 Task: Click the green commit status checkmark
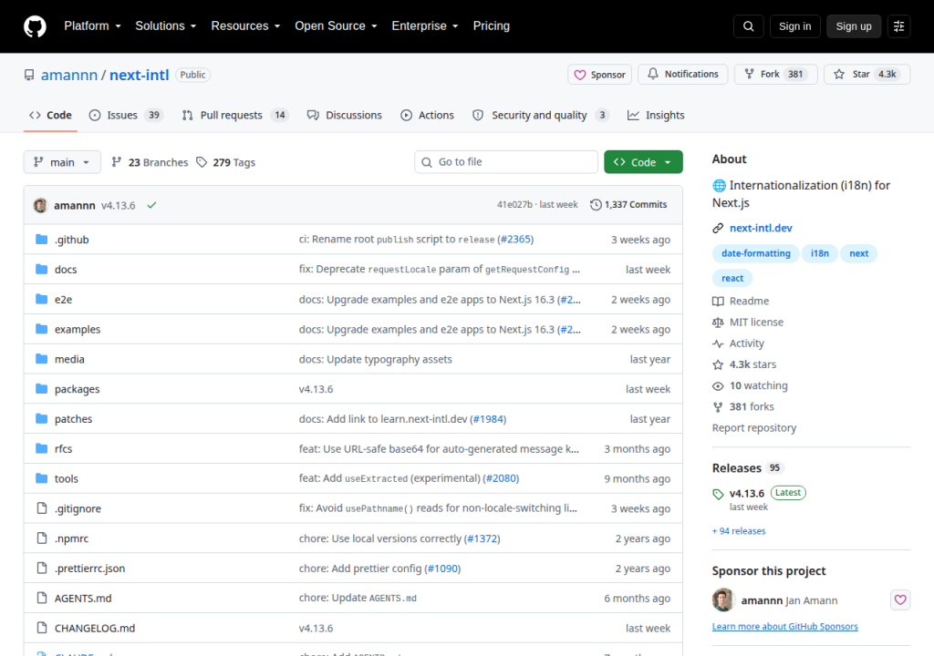(x=152, y=205)
